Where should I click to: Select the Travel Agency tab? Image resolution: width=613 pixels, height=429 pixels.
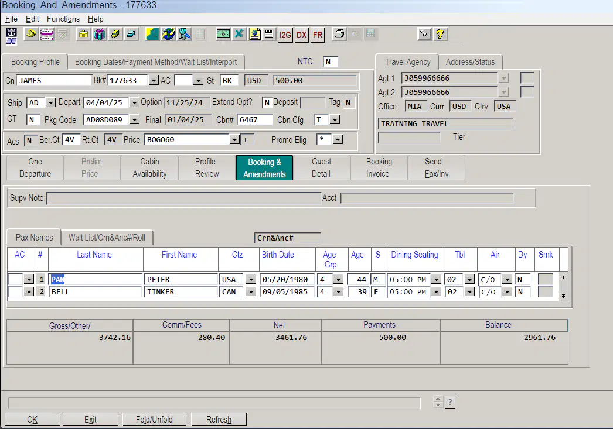tap(407, 62)
